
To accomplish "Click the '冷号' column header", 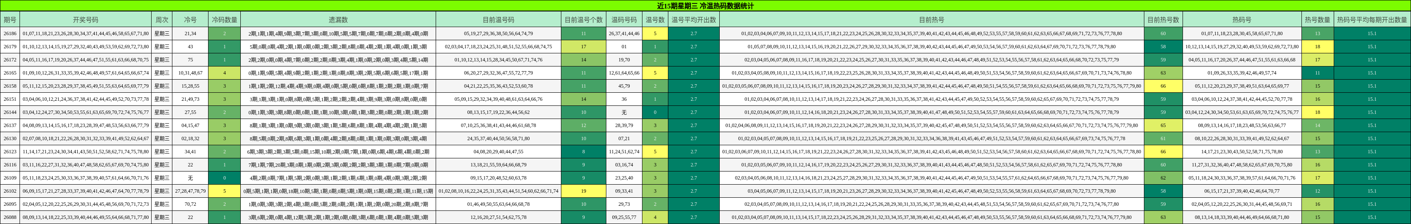I will pyautogui.click(x=190, y=19).
